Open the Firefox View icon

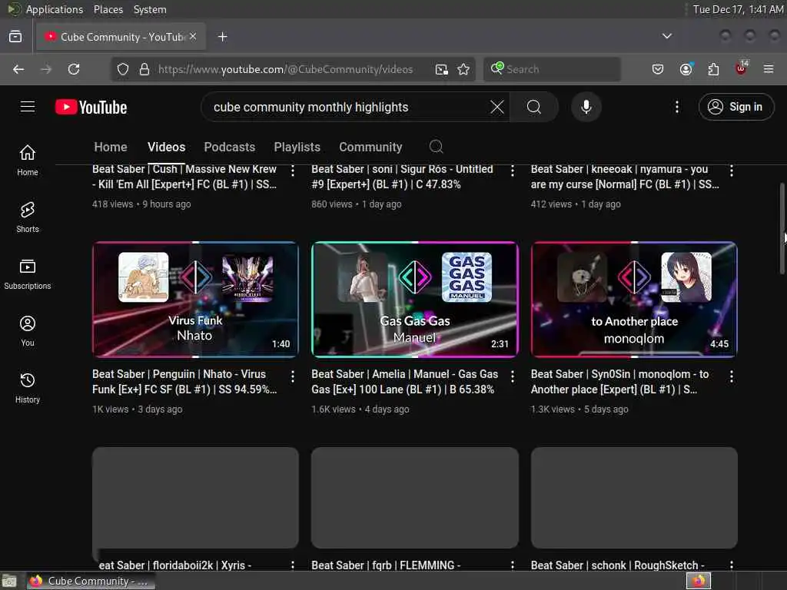pyautogui.click(x=15, y=37)
